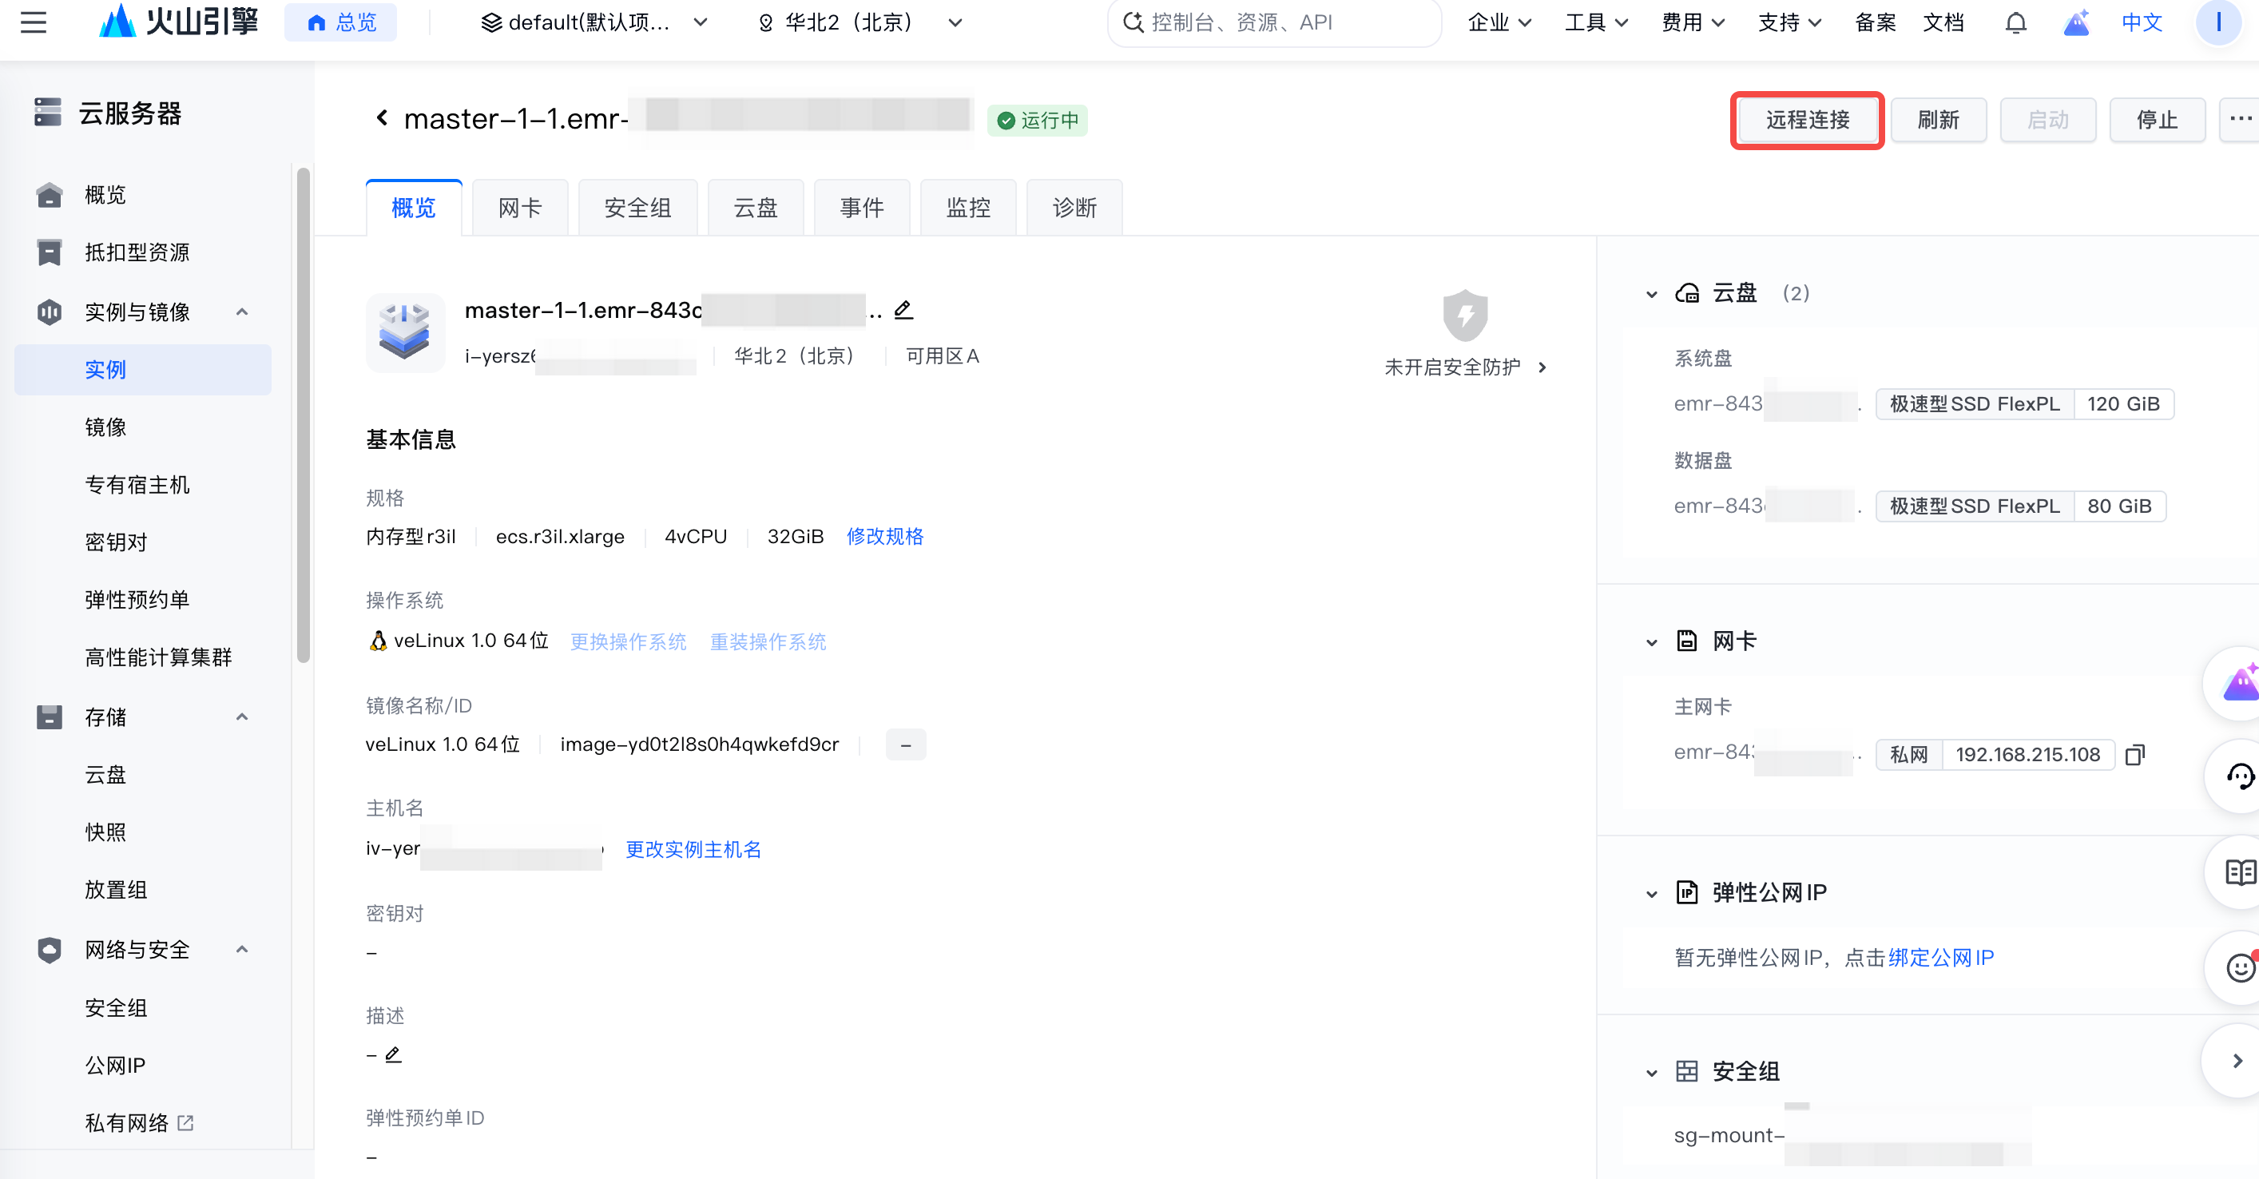Expand the 支持 menu
The width and height of the screenshot is (2259, 1179).
1789,22
